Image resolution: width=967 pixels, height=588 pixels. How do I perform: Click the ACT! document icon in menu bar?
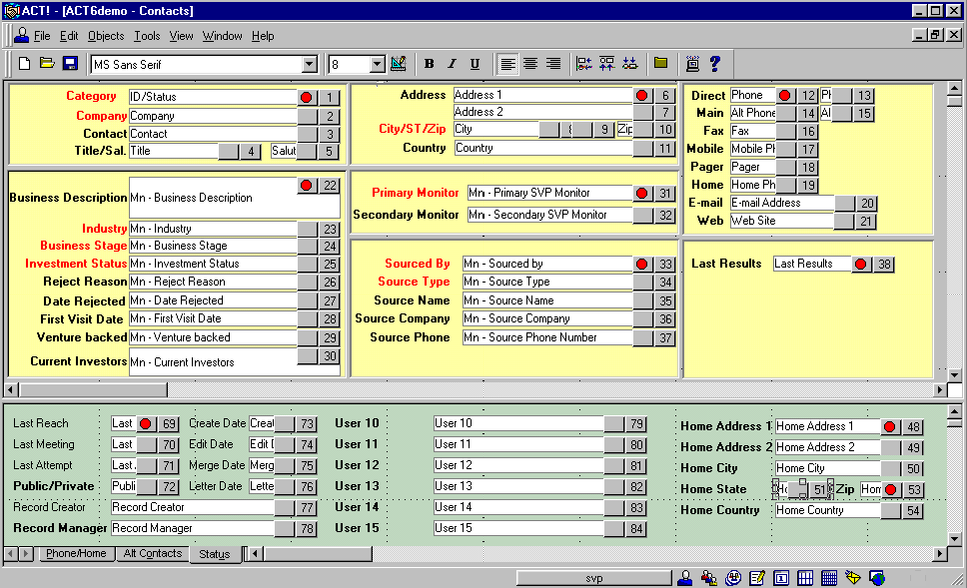pyautogui.click(x=22, y=35)
